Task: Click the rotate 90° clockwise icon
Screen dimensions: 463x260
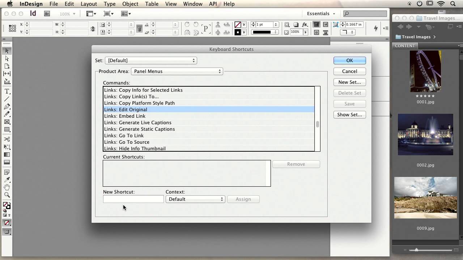Action: click(187, 25)
